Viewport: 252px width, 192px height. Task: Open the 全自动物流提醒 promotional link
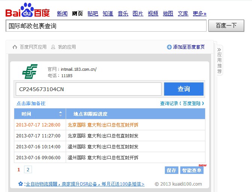pyautogui.click(x=85, y=184)
